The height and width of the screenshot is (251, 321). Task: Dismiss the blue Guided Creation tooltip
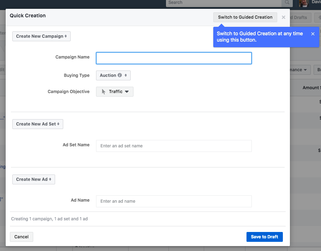pos(313,34)
